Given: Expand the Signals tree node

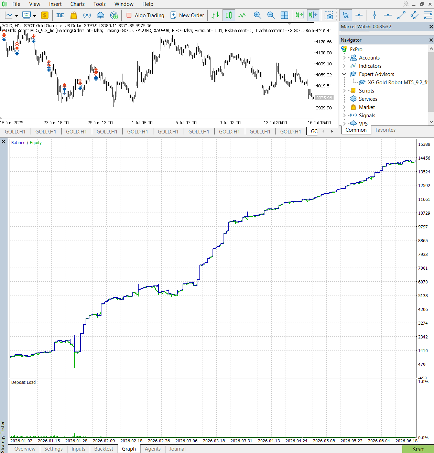Looking at the screenshot, I should 344,116.
